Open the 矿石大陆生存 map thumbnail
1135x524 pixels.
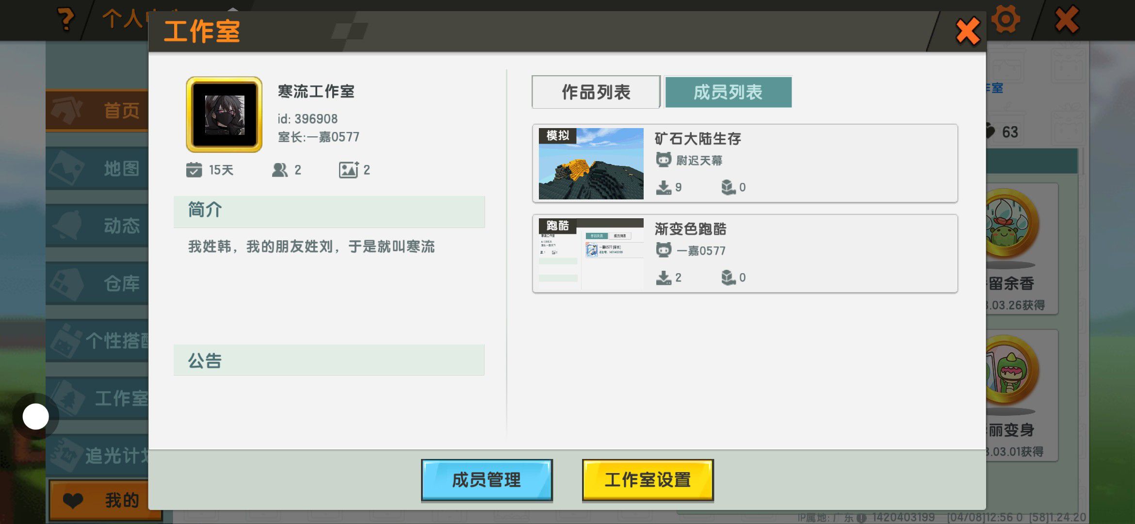pos(591,164)
